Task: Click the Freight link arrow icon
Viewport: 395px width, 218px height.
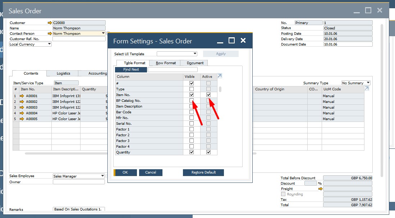Action: [321, 189]
